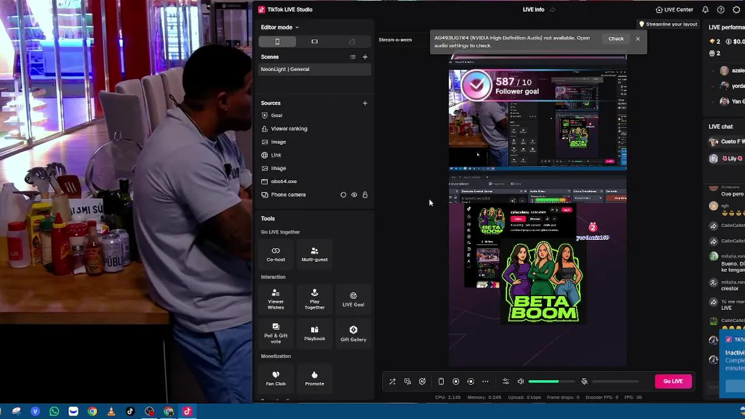
Task: Click Check in audio notification
Action: pyautogui.click(x=616, y=39)
